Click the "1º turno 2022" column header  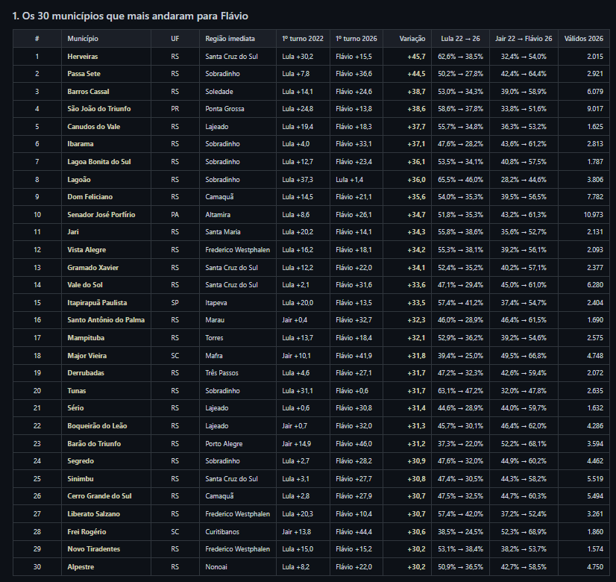303,39
